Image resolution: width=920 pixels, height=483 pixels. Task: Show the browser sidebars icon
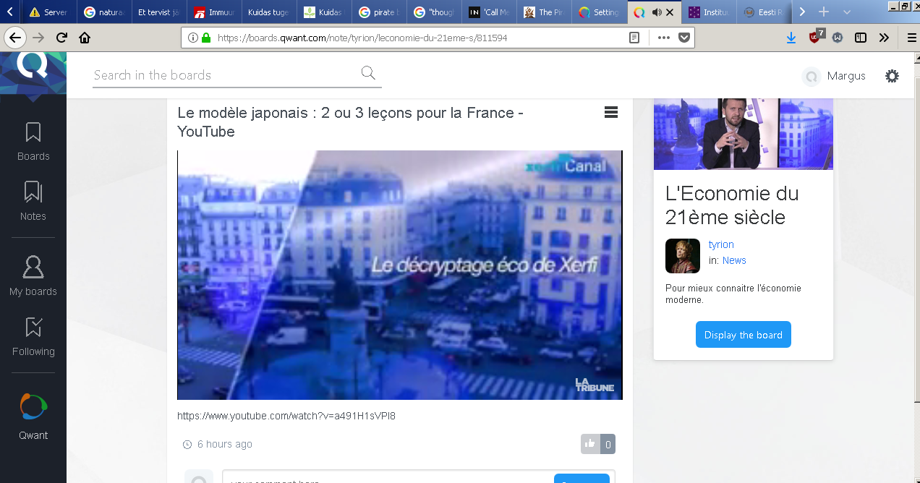(x=861, y=38)
